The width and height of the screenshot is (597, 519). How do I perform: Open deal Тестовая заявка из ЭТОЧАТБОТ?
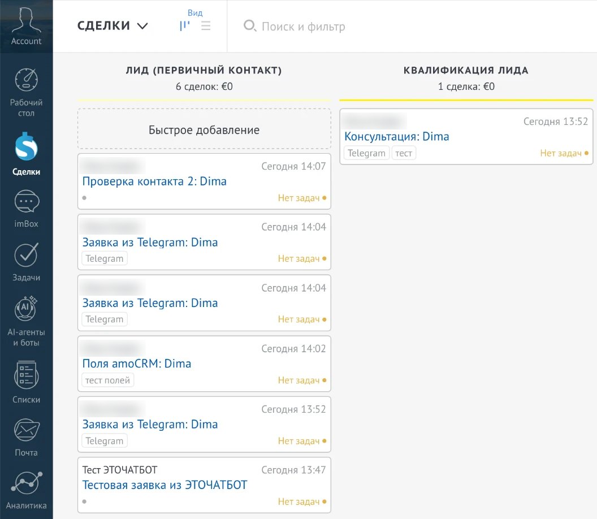[165, 485]
